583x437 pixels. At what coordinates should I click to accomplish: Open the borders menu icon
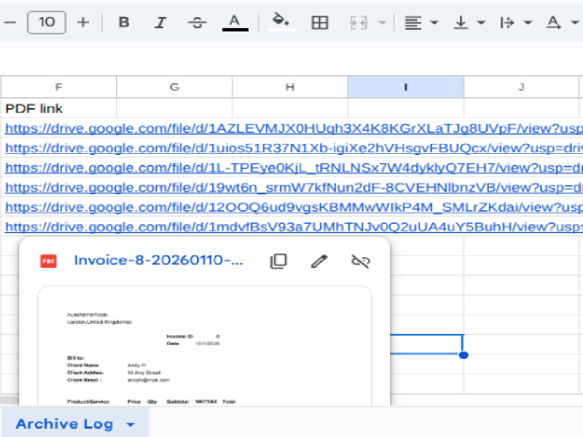pos(319,23)
